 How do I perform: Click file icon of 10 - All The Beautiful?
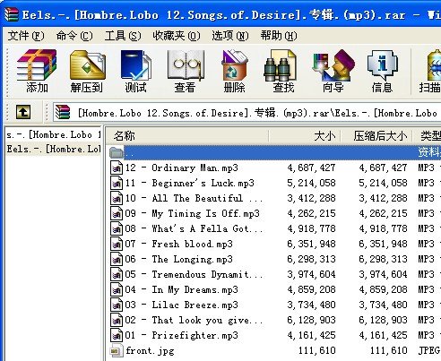click(x=117, y=198)
